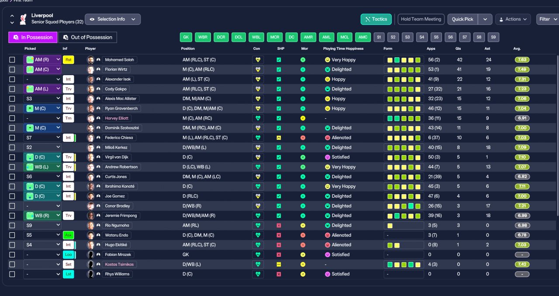Viewport: 559px width, 296px height.
Task: Click Harvey Elliott's yellow morale icon
Action: [x=303, y=118]
